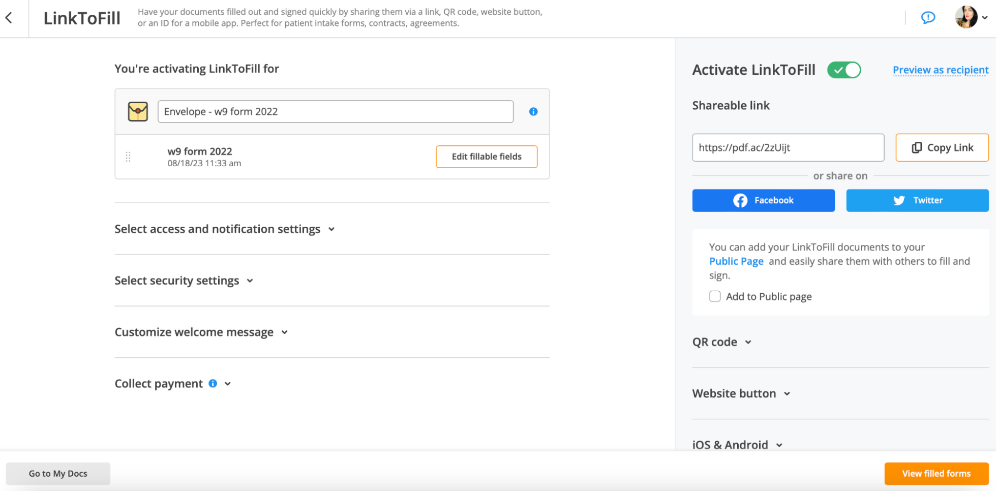Click the Copy Link button
Image resolution: width=996 pixels, height=491 pixels.
pyautogui.click(x=942, y=147)
